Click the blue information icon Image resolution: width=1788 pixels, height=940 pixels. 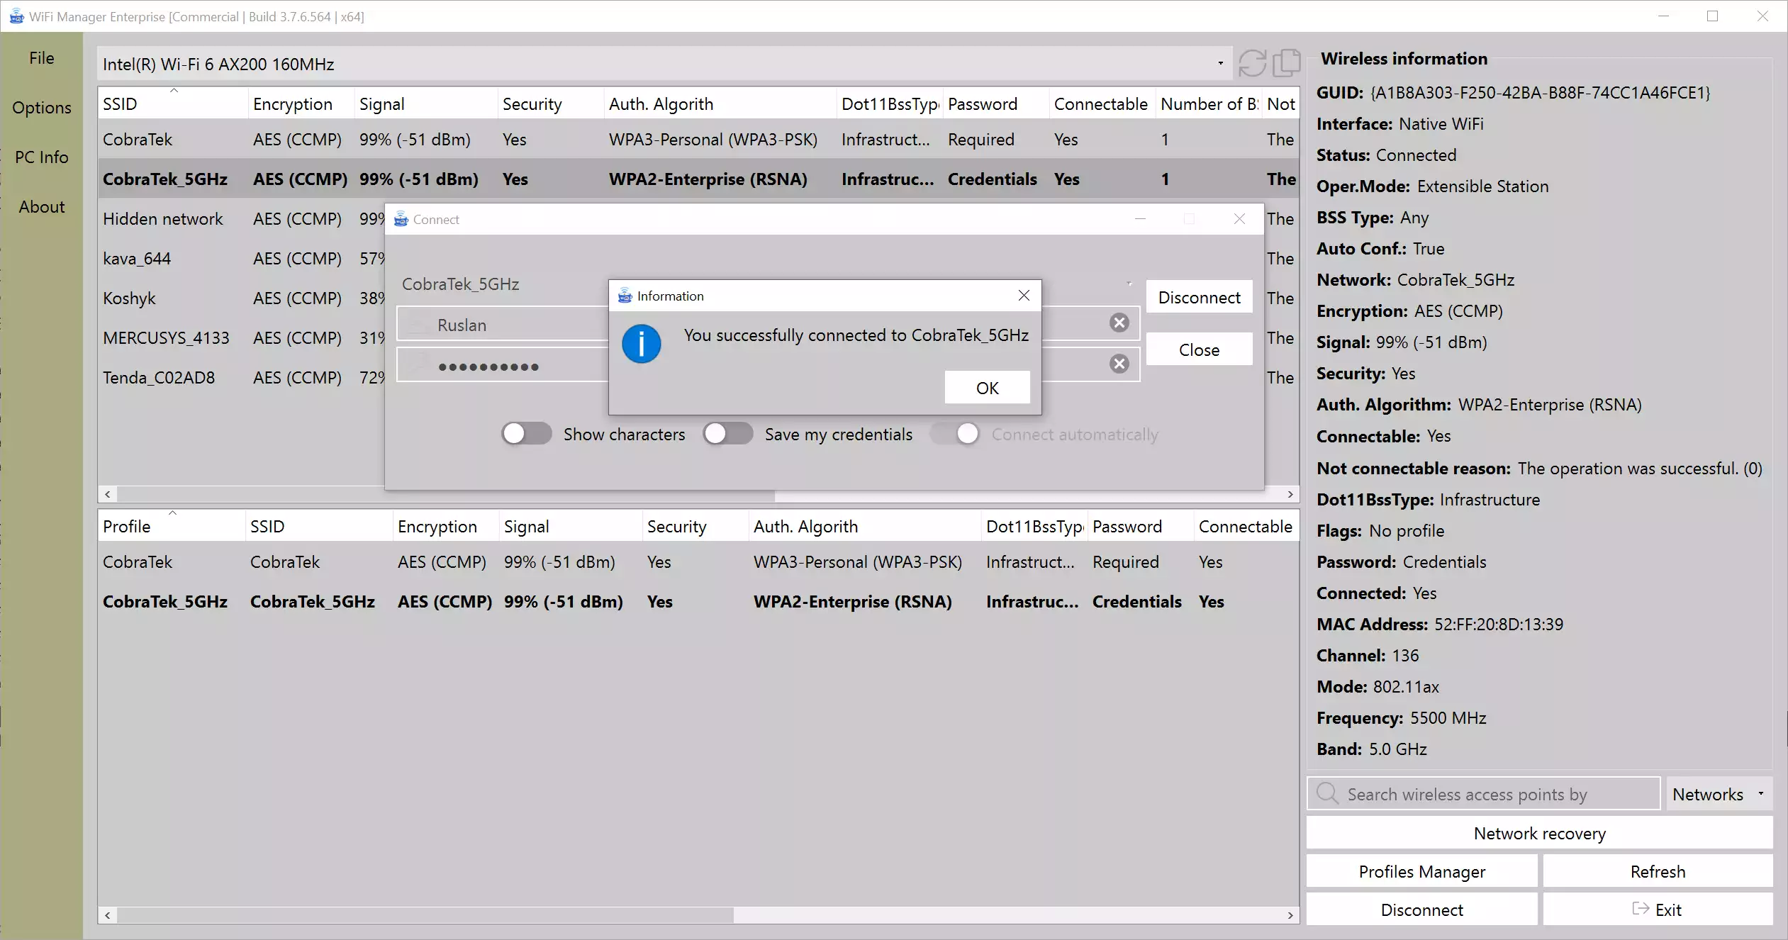coord(642,344)
